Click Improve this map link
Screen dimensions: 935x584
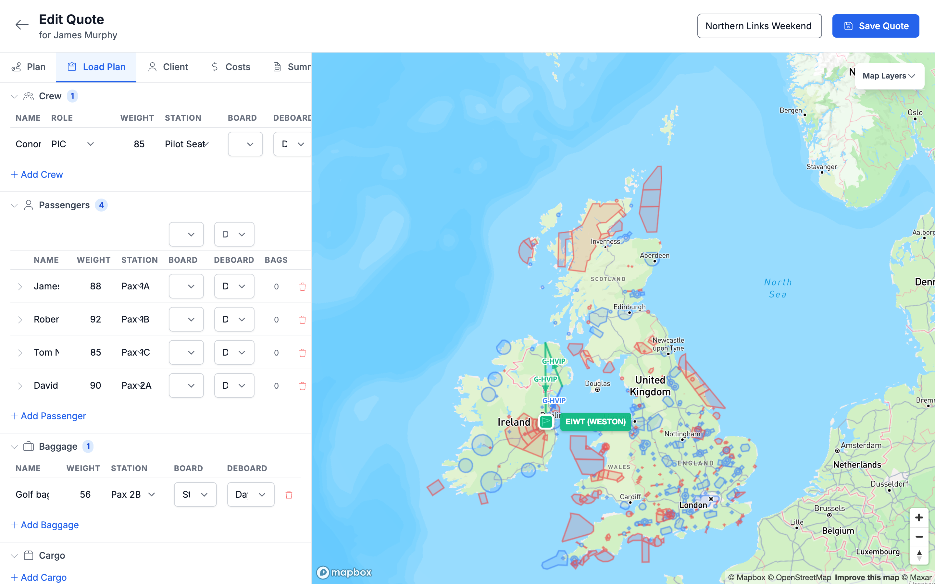coord(866,578)
